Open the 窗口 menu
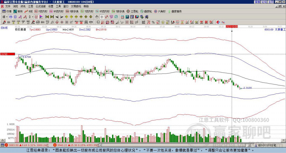286x153 pixels. [x=66, y=6]
